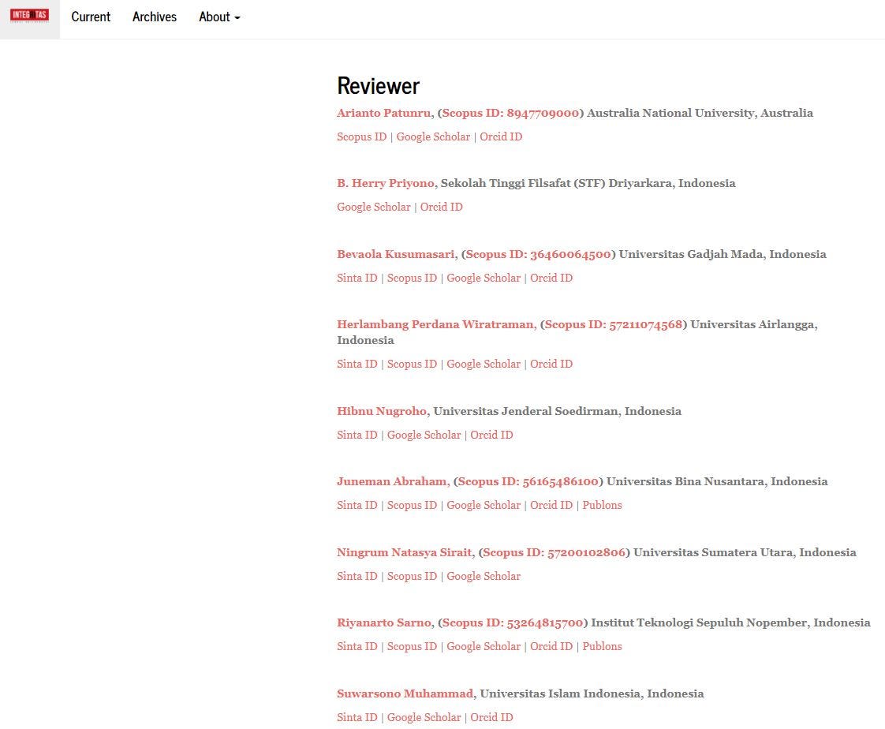Screen dimensions: 885x729
Task: Open Bevaola Kusumasari's Orcid ID link
Action: (x=551, y=278)
